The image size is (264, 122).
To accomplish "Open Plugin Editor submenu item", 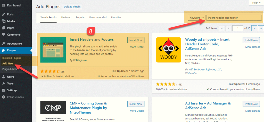I will click(x=10, y=69).
